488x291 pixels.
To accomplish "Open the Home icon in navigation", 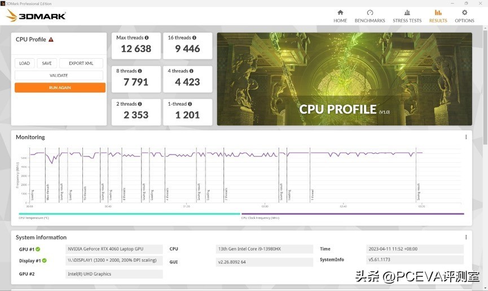I will click(340, 12).
